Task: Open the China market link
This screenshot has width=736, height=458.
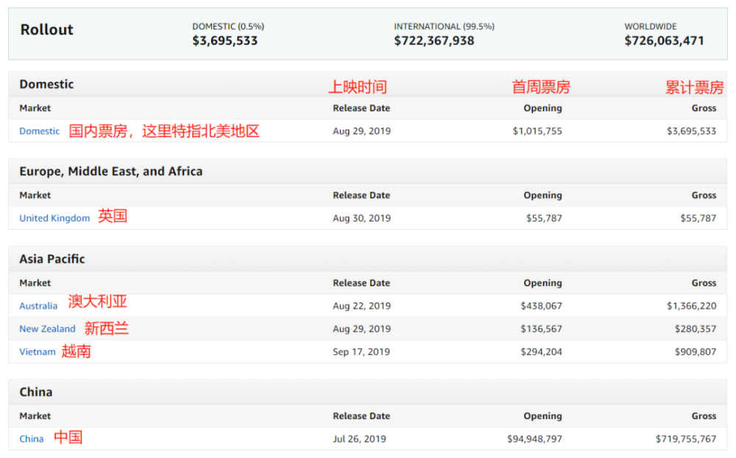Action: pos(32,439)
